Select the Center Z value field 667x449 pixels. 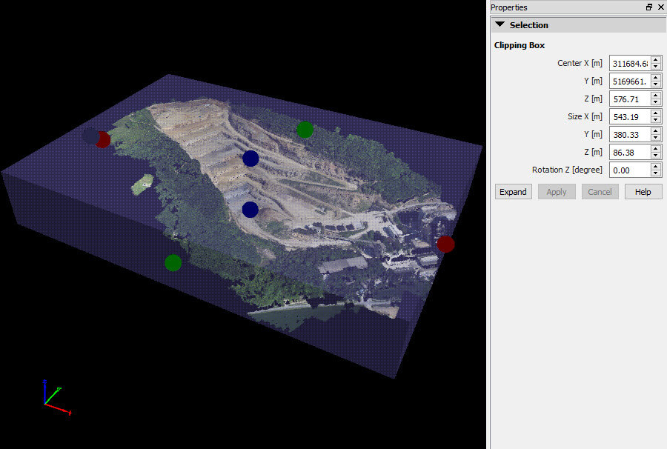pos(630,99)
